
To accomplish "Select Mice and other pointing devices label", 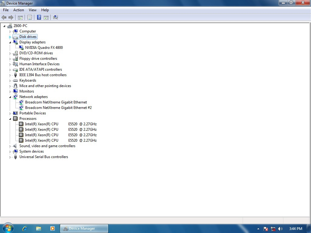I will click(45, 86).
